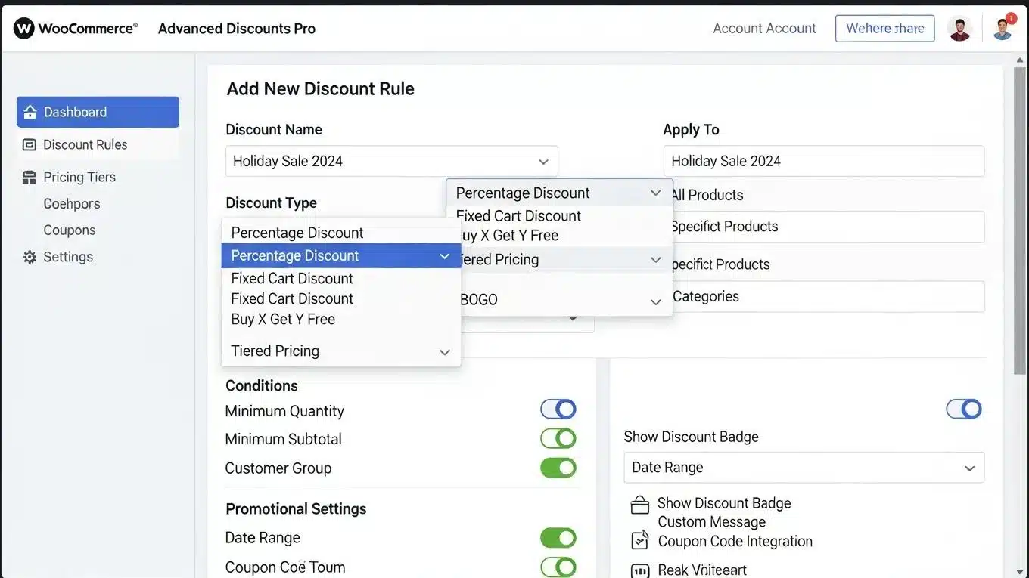Turn off the Customer Group switch
Screen dimensions: 1029x578
click(558, 468)
